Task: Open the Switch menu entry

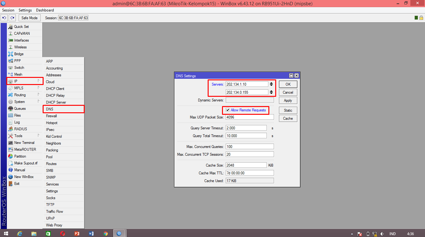Action: pyautogui.click(x=25, y=68)
